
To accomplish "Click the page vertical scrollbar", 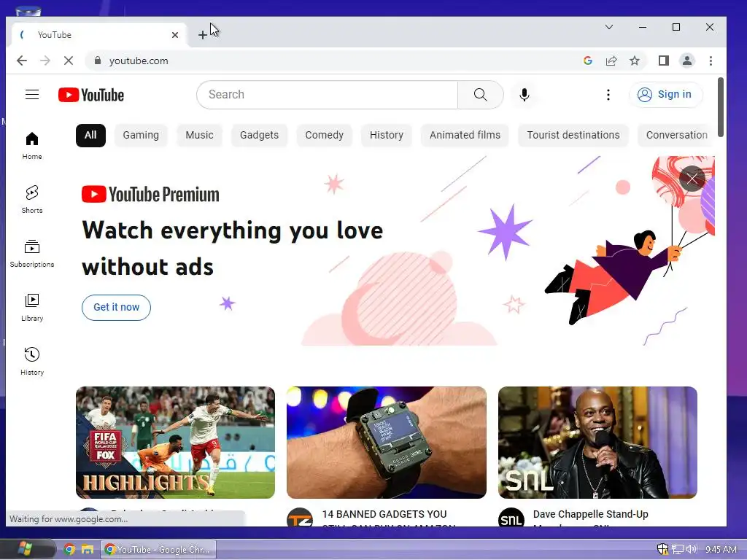I will tap(720, 107).
